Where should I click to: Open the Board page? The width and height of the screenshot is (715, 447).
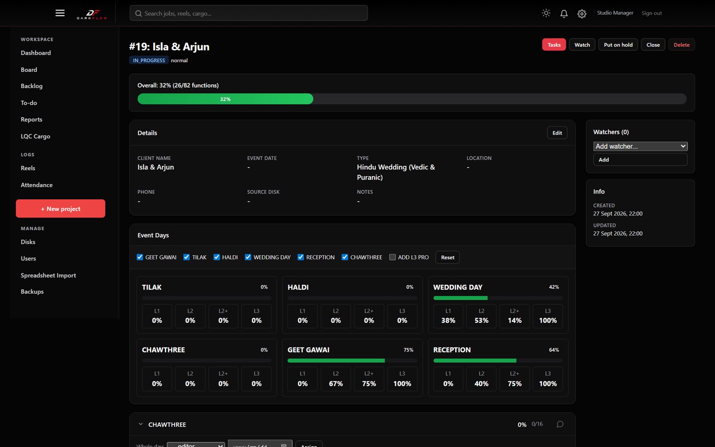[x=29, y=70]
